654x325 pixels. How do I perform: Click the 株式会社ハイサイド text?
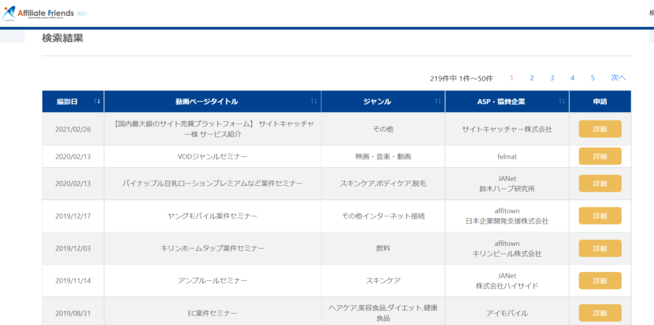click(506, 286)
